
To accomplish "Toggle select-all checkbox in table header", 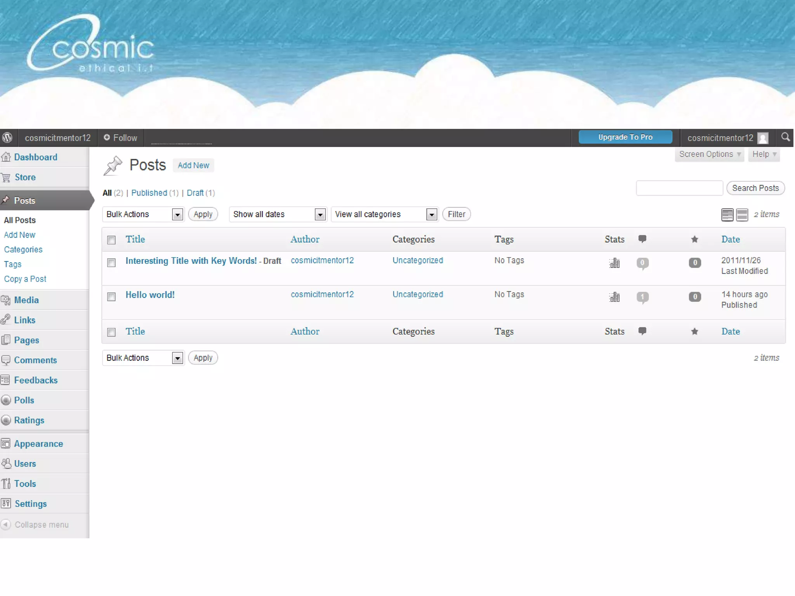I will pos(111,240).
